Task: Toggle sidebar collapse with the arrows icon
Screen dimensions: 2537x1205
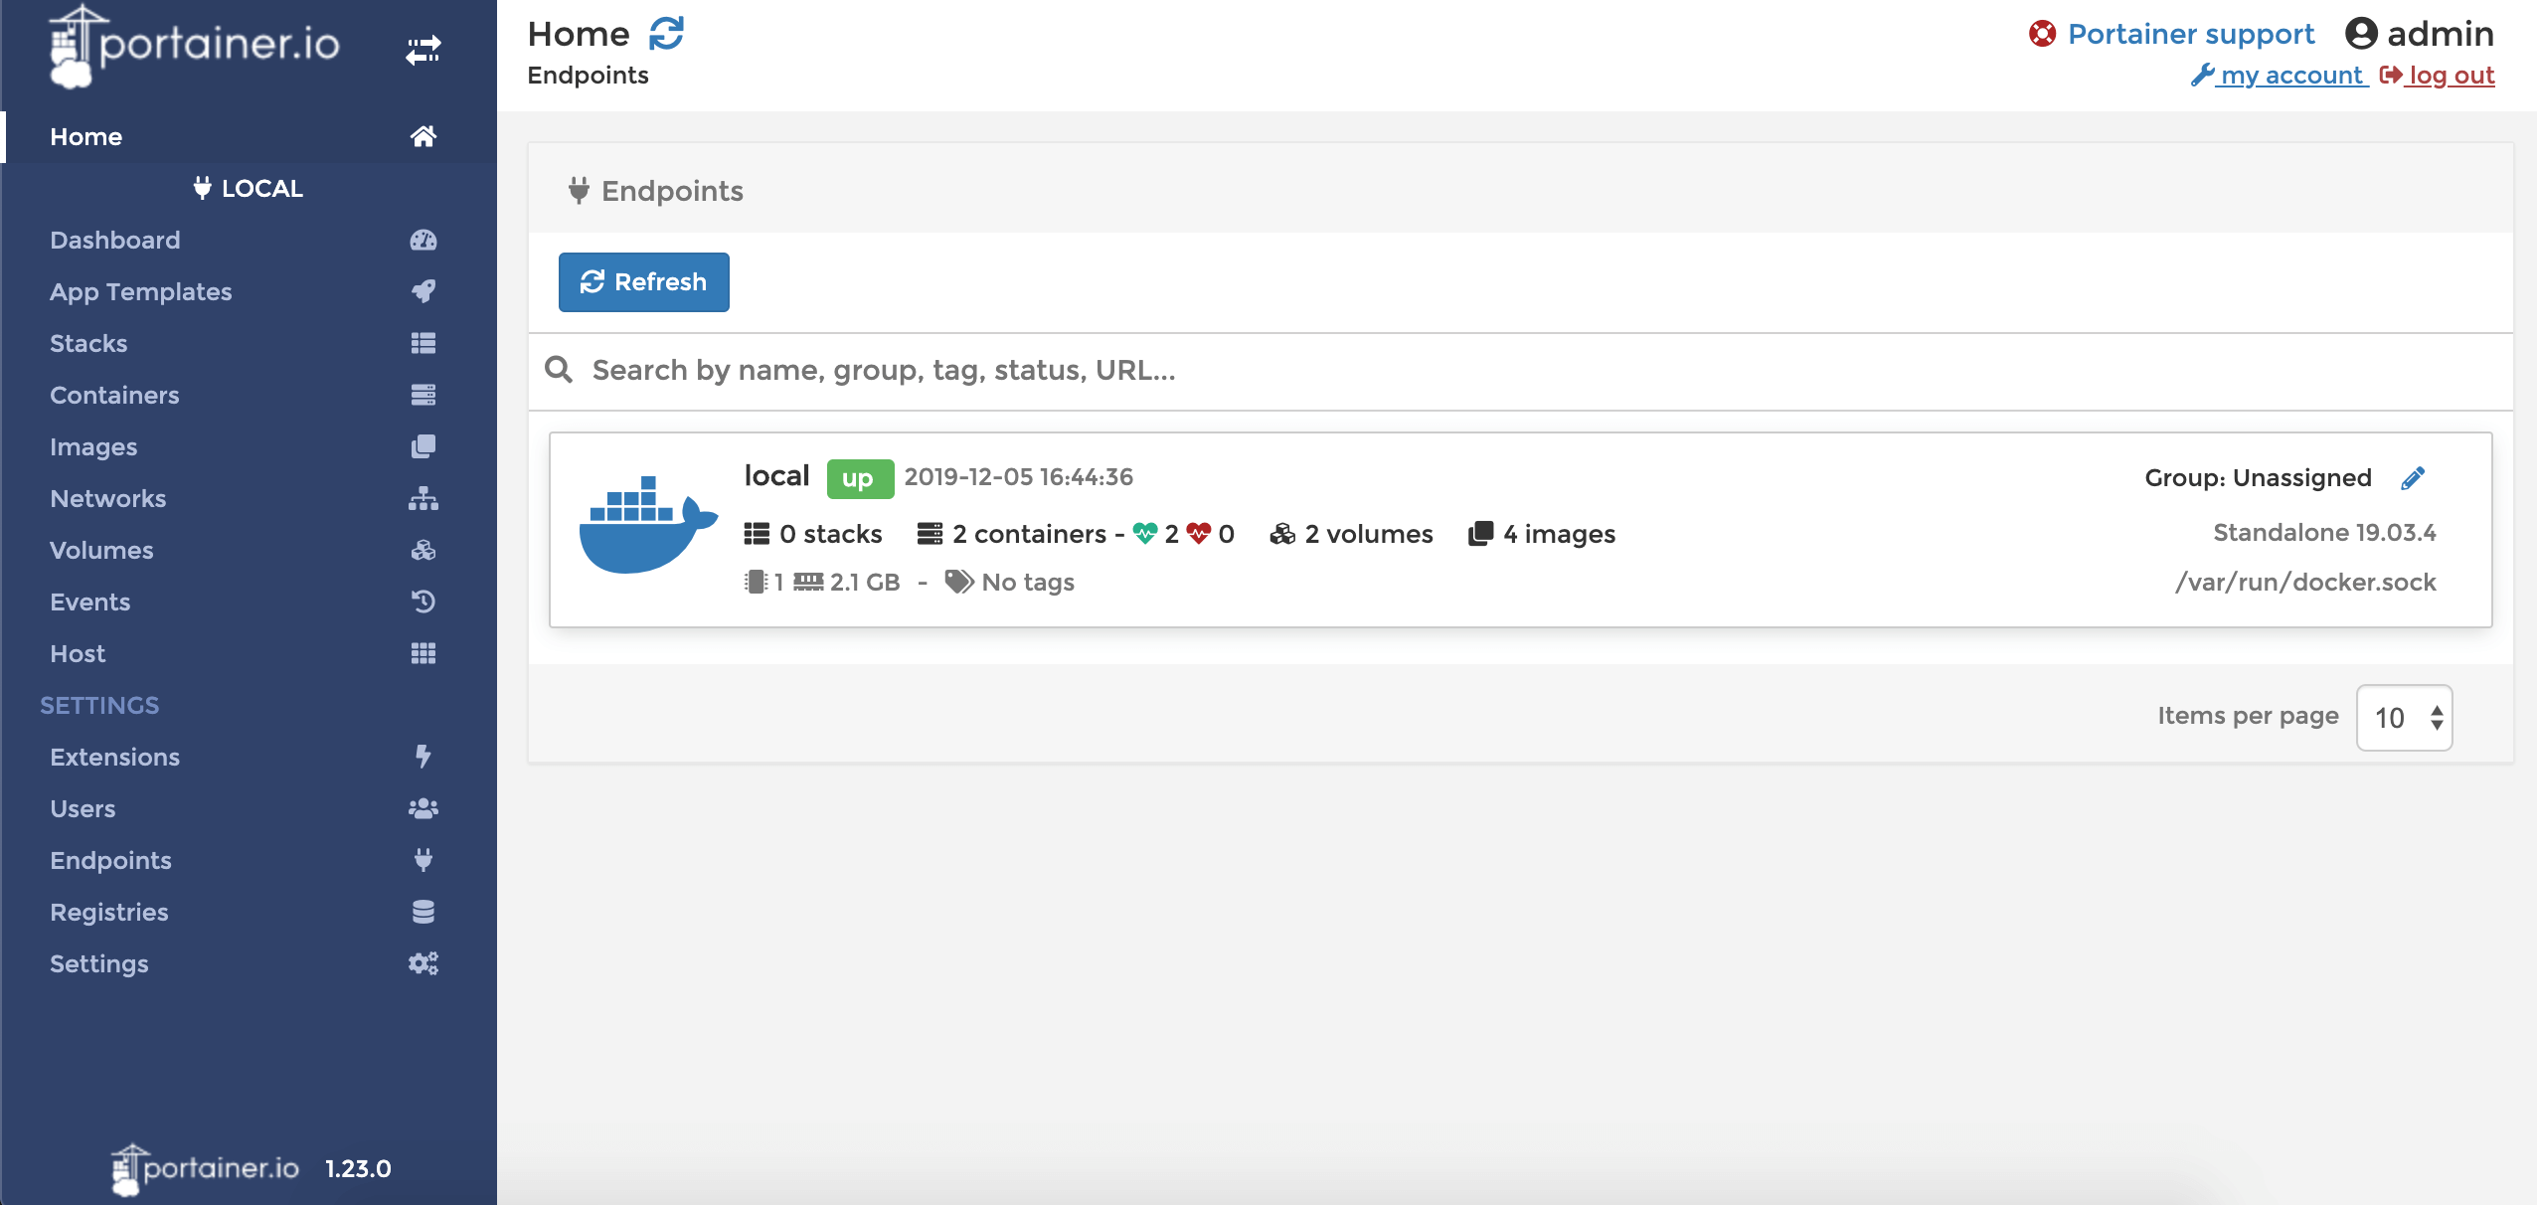Action: (423, 49)
